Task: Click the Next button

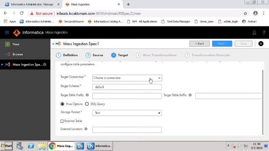Action: pyautogui.click(x=222, y=44)
